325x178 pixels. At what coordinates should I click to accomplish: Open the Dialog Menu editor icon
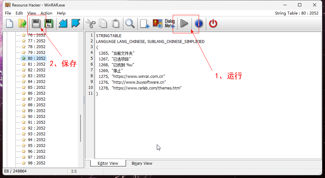(x=170, y=23)
